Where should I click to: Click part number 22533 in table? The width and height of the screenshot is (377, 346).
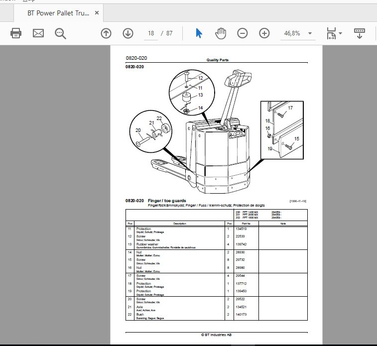pyautogui.click(x=240, y=236)
